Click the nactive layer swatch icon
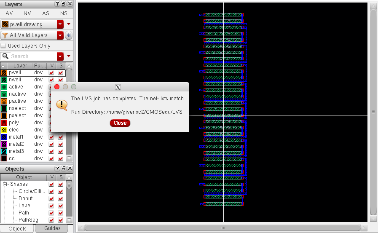Screen dimensions: 378x233 [4, 94]
